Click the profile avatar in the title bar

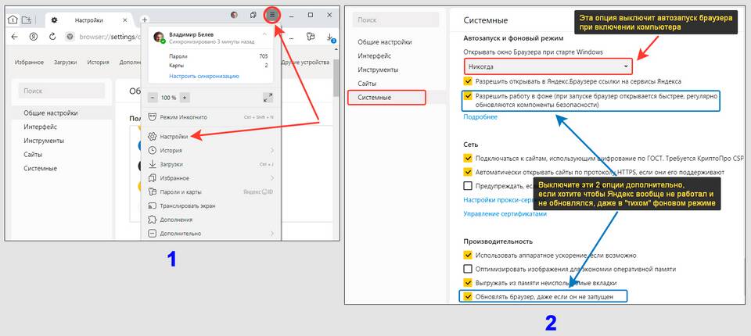(234, 15)
